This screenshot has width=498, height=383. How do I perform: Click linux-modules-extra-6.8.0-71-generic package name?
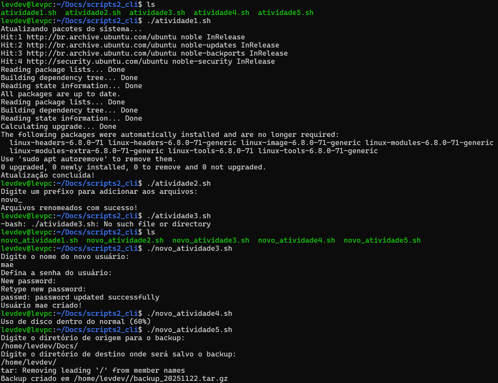pos(87,151)
